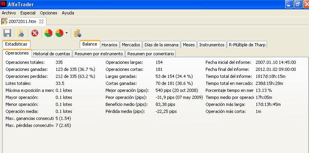Open the Resumen por comentario sub-tab
The width and height of the screenshot is (309, 153).
pos(151,54)
